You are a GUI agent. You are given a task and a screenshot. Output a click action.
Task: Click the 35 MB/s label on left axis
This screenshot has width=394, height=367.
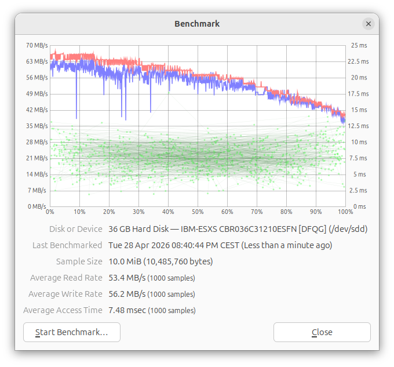click(x=37, y=126)
